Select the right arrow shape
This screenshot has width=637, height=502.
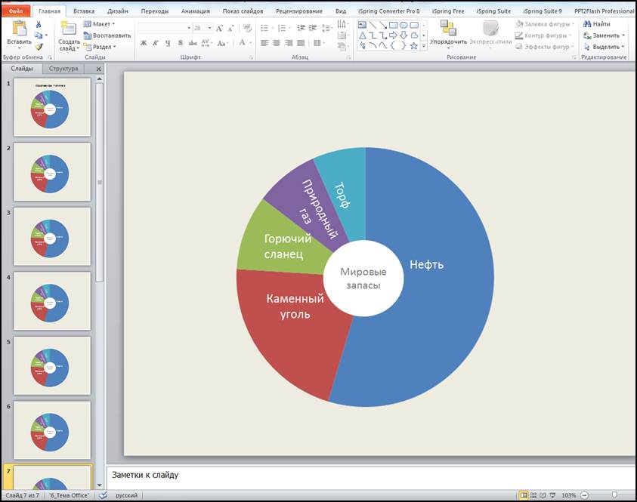[x=393, y=35]
